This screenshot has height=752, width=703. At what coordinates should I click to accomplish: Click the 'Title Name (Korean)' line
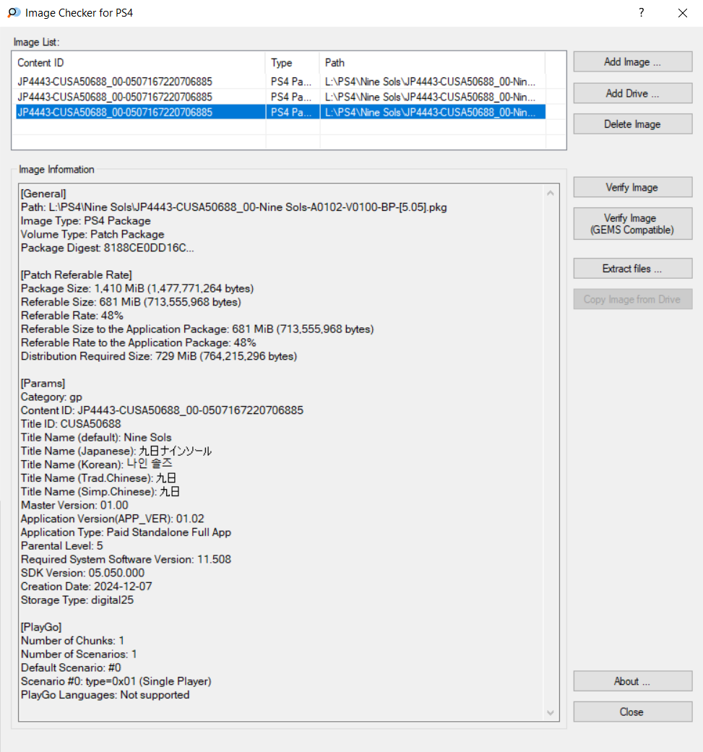pos(96,464)
